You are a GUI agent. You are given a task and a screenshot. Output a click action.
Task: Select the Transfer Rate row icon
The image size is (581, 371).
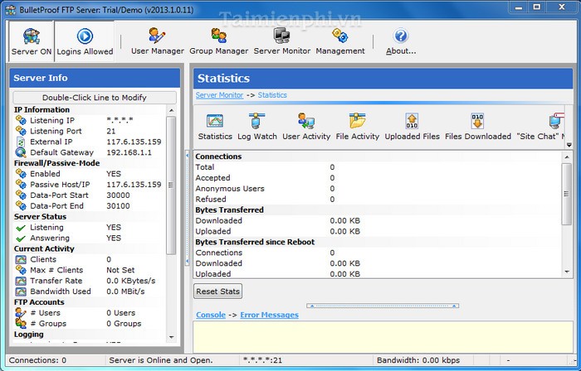coord(21,281)
